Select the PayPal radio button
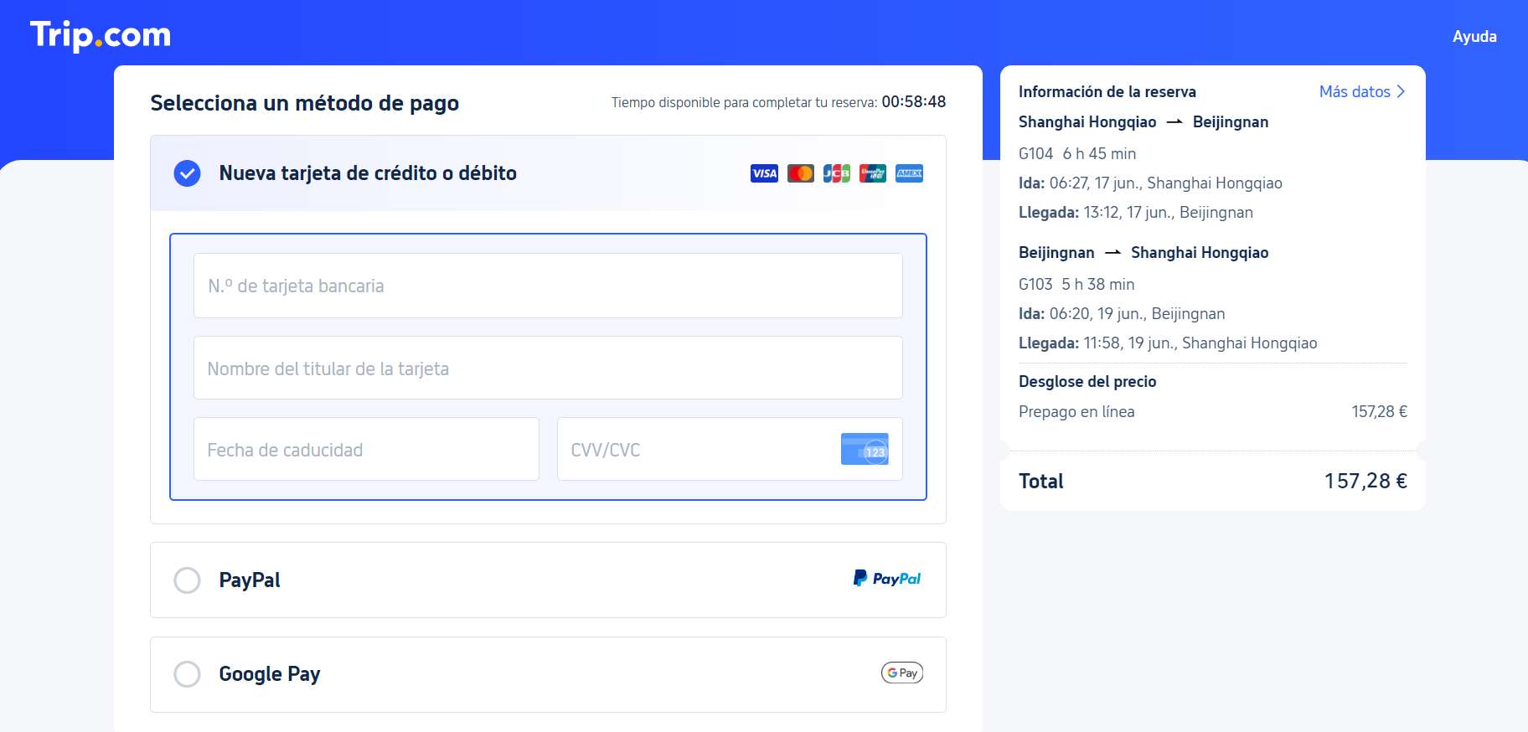The image size is (1528, 732). click(x=187, y=580)
